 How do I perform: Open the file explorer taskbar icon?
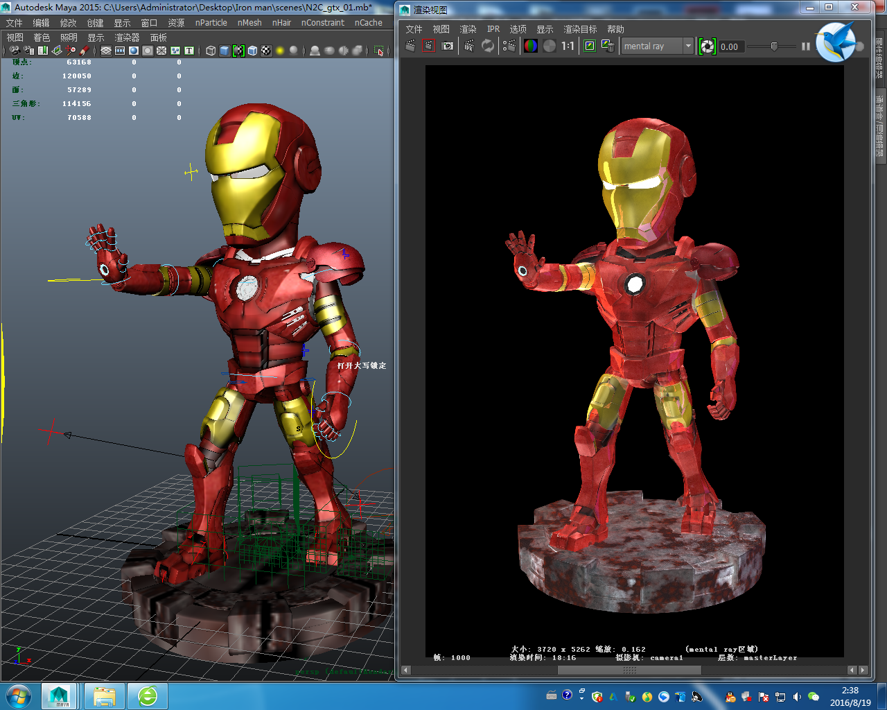click(105, 695)
